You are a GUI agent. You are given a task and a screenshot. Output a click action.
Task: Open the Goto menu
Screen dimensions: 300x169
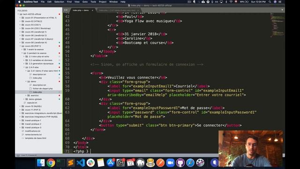pyautogui.click(x=85, y=2)
